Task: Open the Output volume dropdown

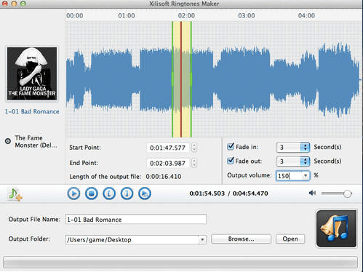Action: [x=306, y=175]
